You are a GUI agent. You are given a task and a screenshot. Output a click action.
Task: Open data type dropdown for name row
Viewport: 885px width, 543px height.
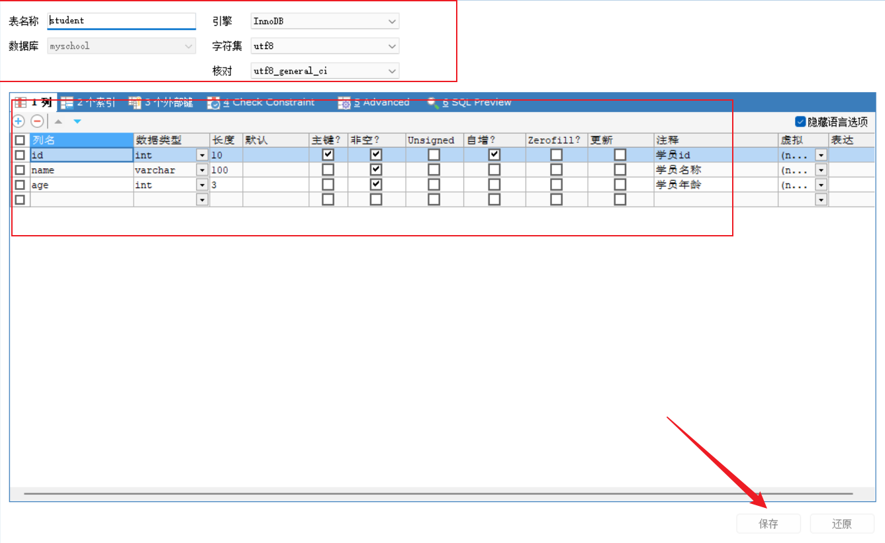click(202, 170)
